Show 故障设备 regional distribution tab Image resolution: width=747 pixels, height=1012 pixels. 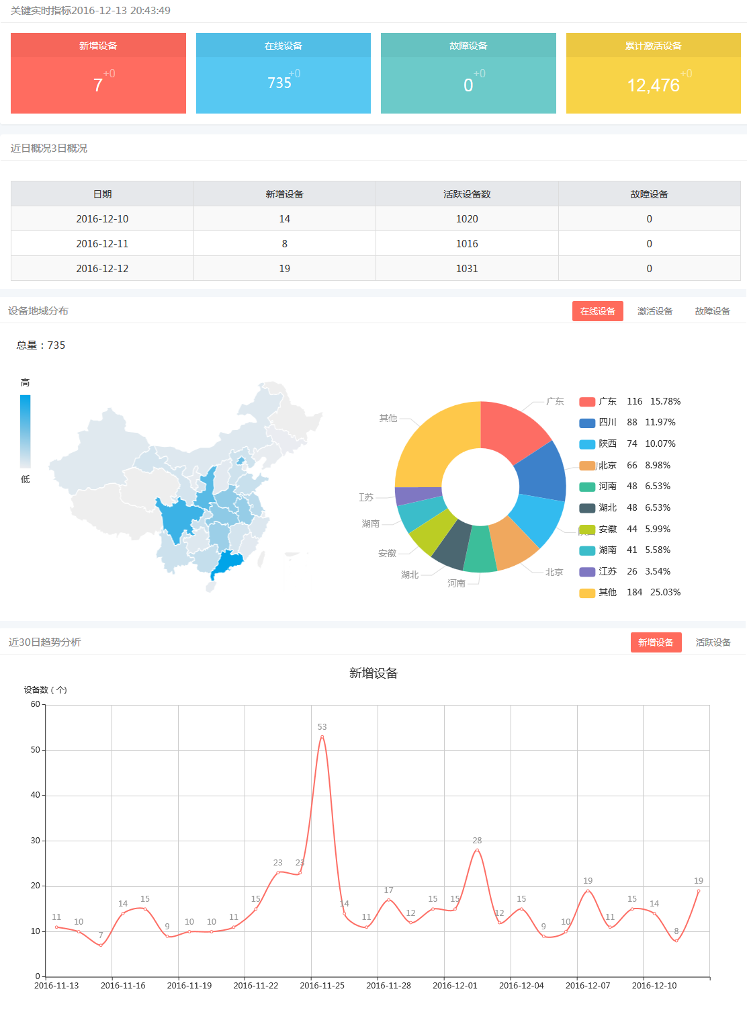712,311
